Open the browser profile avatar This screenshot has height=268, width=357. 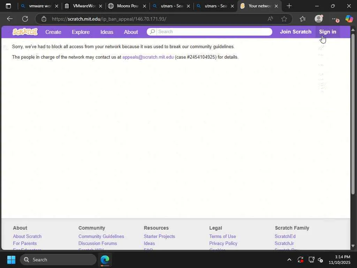coord(319,19)
